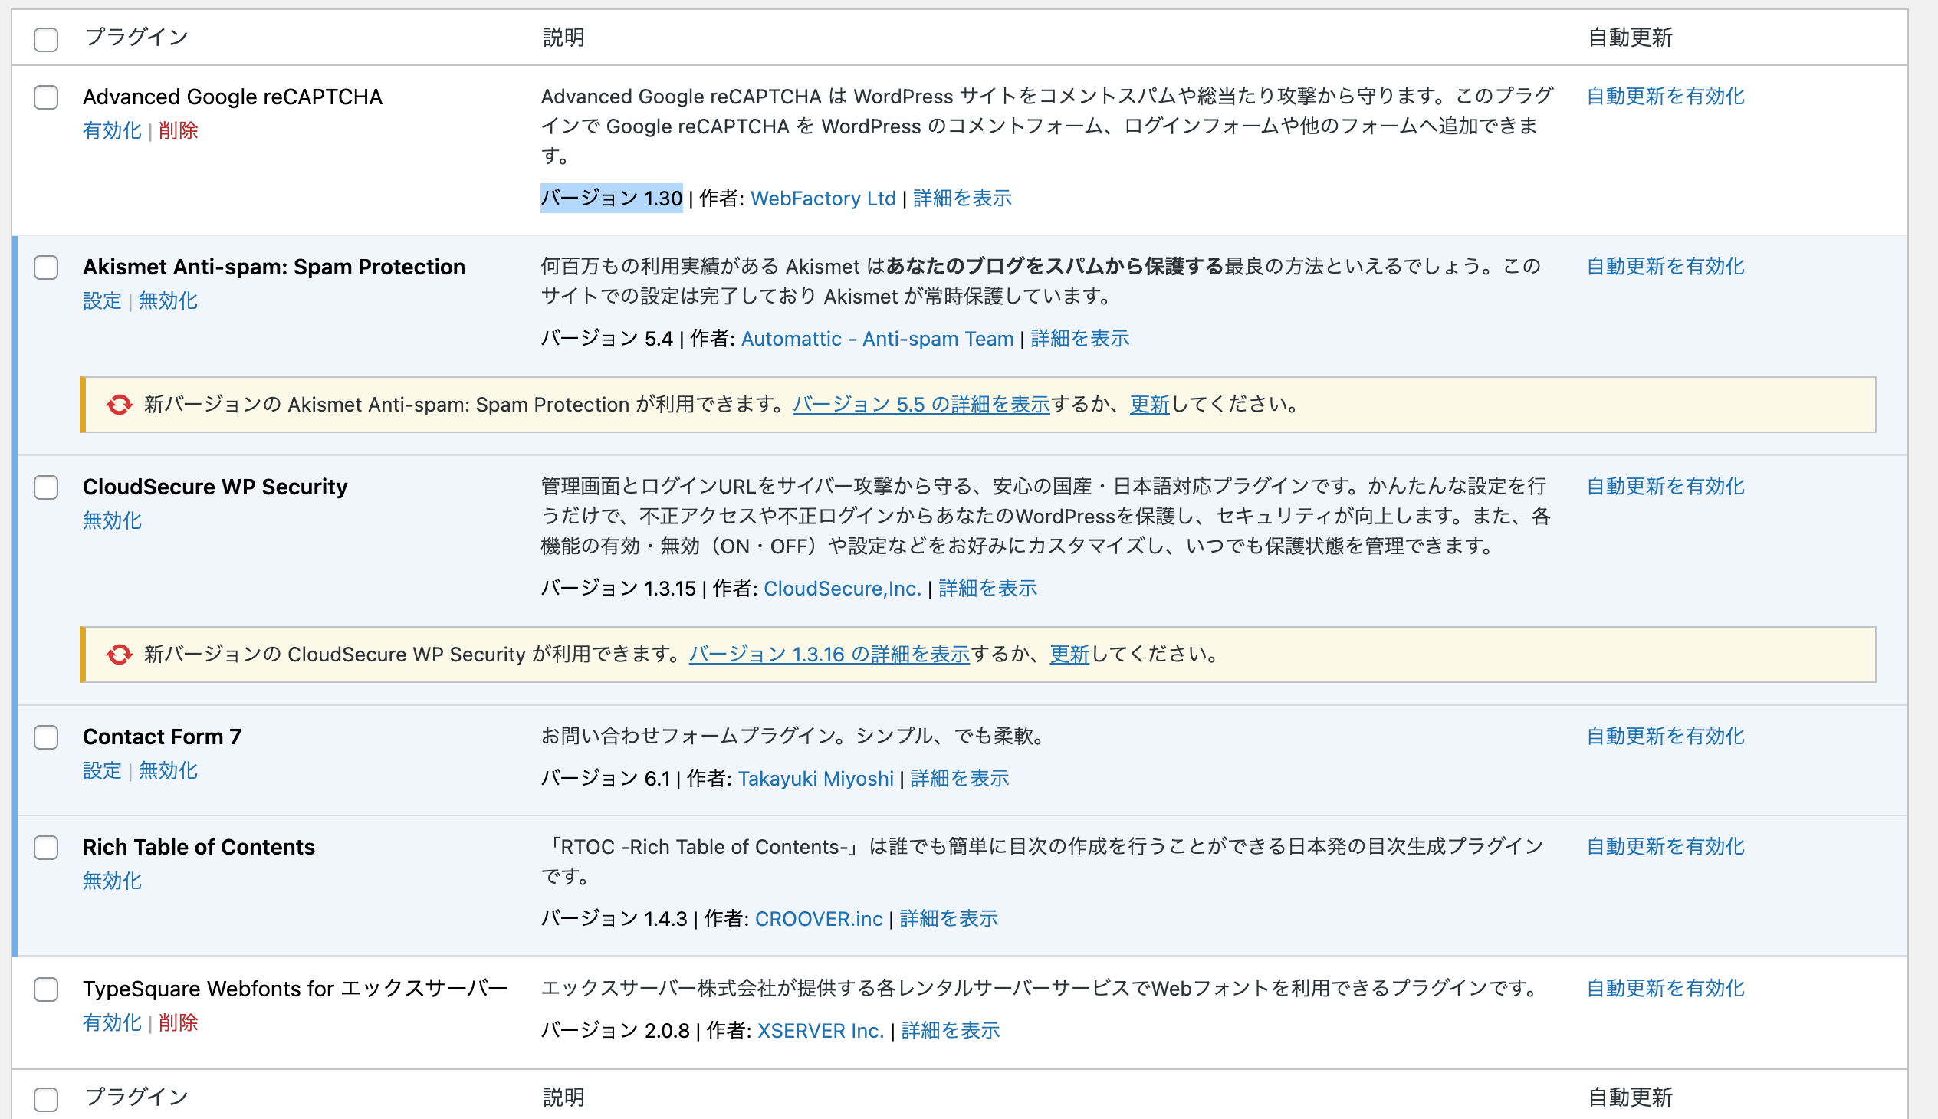Click バージョン 1.4.3 text for Rich Table
Screen dimensions: 1938x1119
coord(614,919)
